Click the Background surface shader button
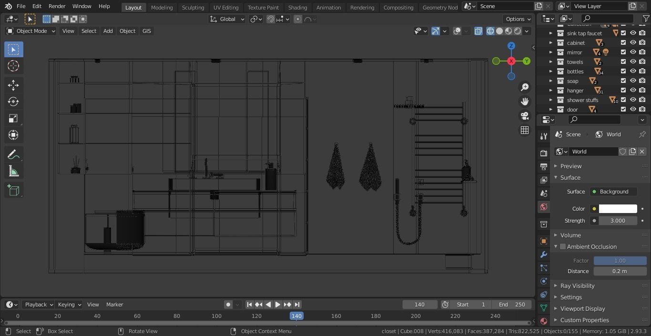651x336 pixels. [x=613, y=192]
